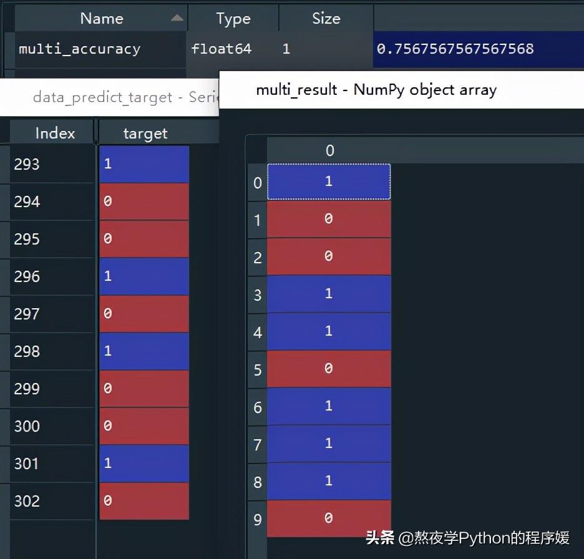584x559 pixels.
Task: Click multi_result cell in row 4
Action: pyautogui.click(x=329, y=331)
